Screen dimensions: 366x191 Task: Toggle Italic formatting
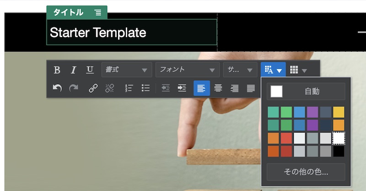(73, 70)
